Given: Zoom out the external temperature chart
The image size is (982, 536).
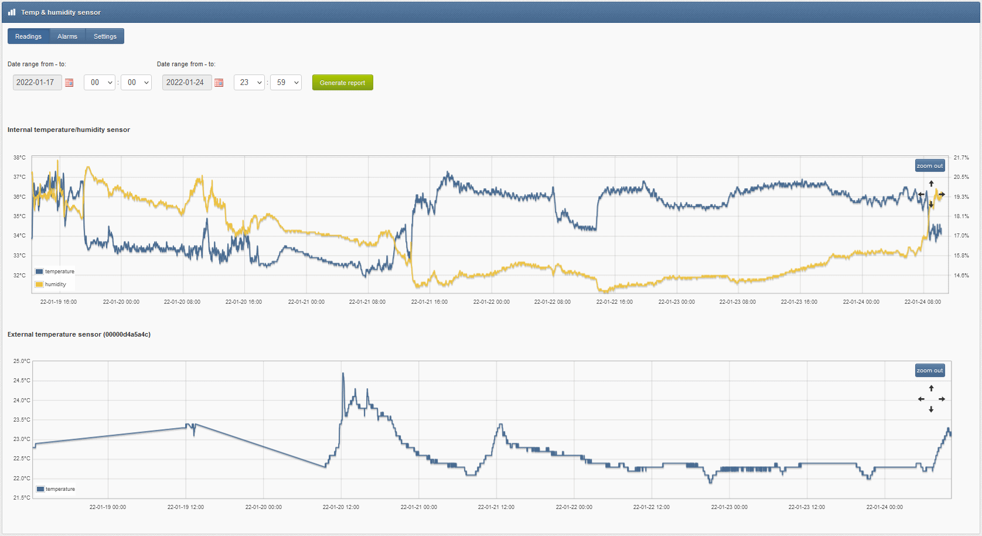Looking at the screenshot, I should click(930, 371).
